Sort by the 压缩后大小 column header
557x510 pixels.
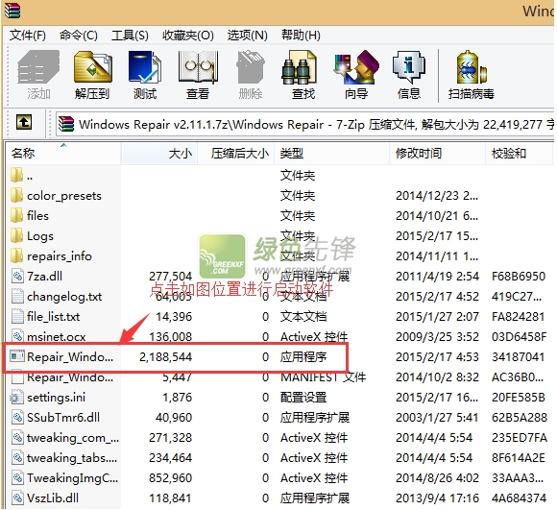[236, 154]
